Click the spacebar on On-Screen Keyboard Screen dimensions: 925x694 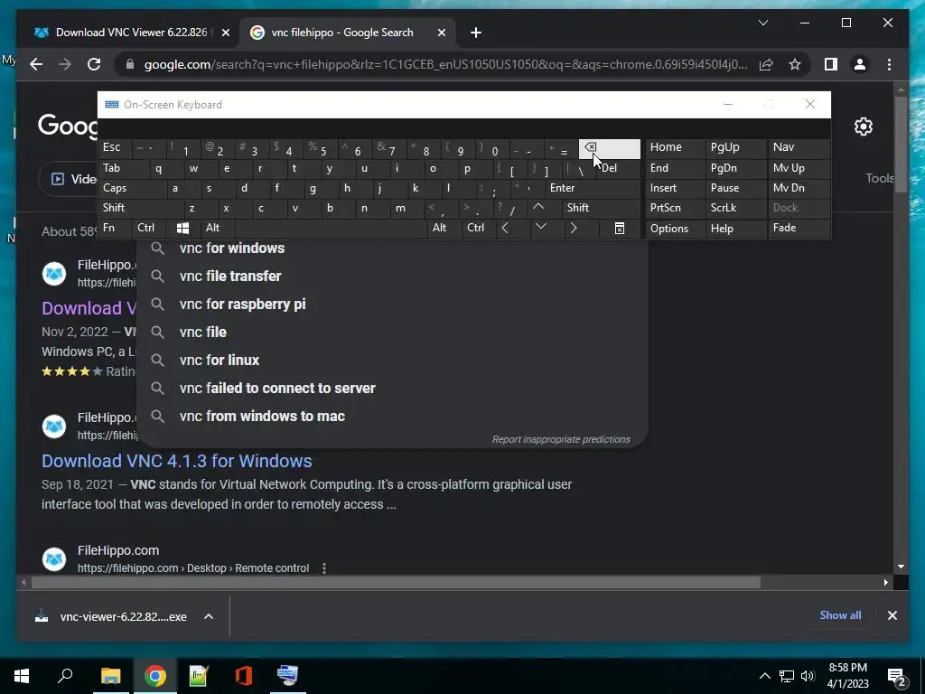pos(331,228)
